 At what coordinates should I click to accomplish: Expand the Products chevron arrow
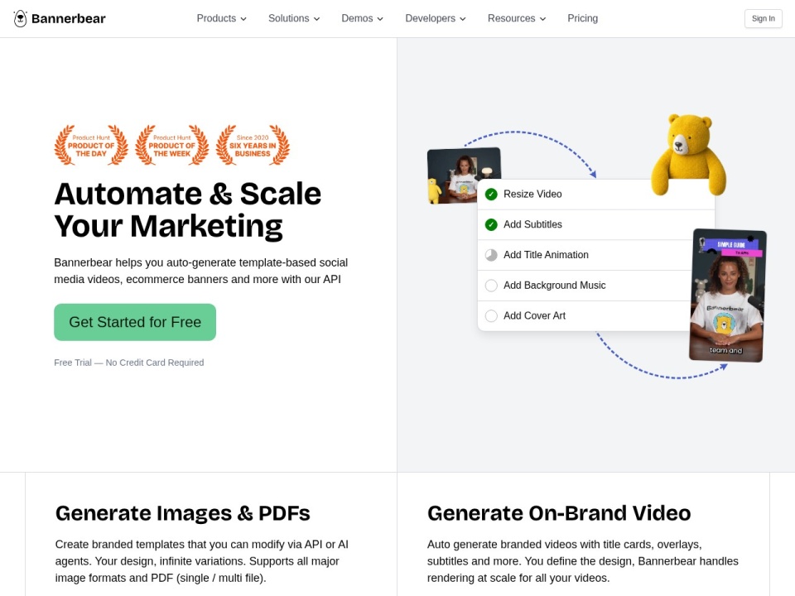[x=243, y=19]
